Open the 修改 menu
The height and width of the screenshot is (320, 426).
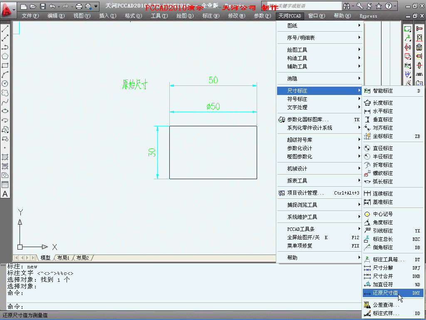click(x=236, y=16)
